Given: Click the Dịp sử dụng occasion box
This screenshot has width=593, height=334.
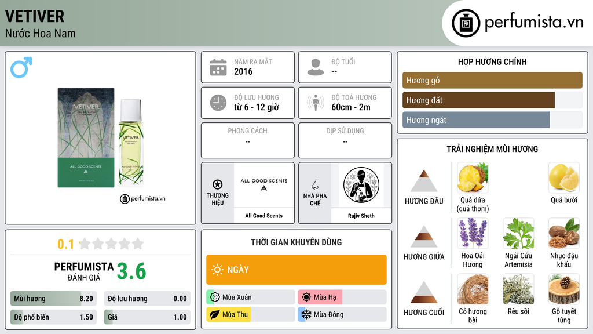Looking at the screenshot, I should (x=345, y=140).
